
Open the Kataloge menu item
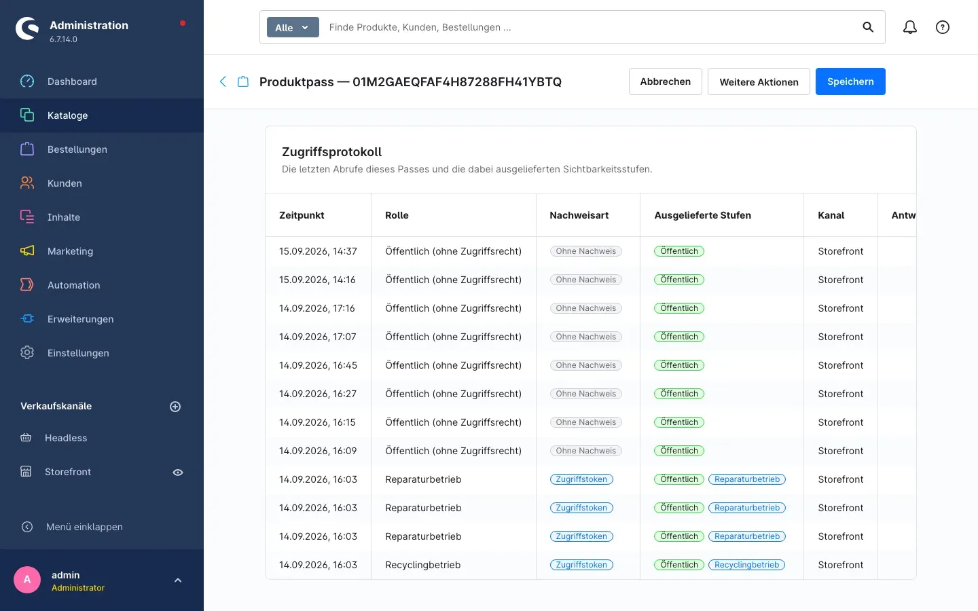click(102, 115)
